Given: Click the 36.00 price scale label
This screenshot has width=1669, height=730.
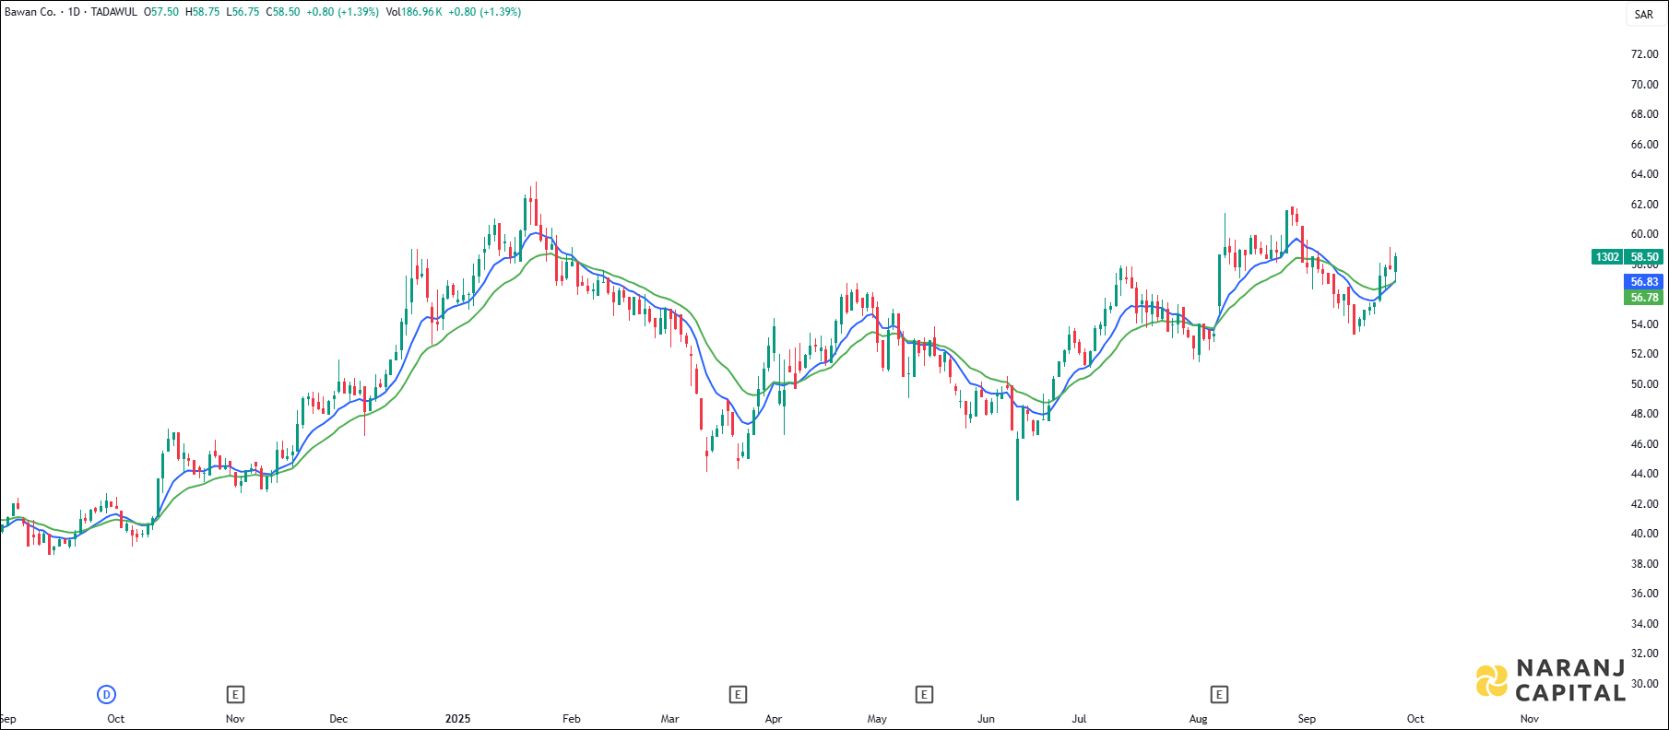Looking at the screenshot, I should click(x=1644, y=594).
